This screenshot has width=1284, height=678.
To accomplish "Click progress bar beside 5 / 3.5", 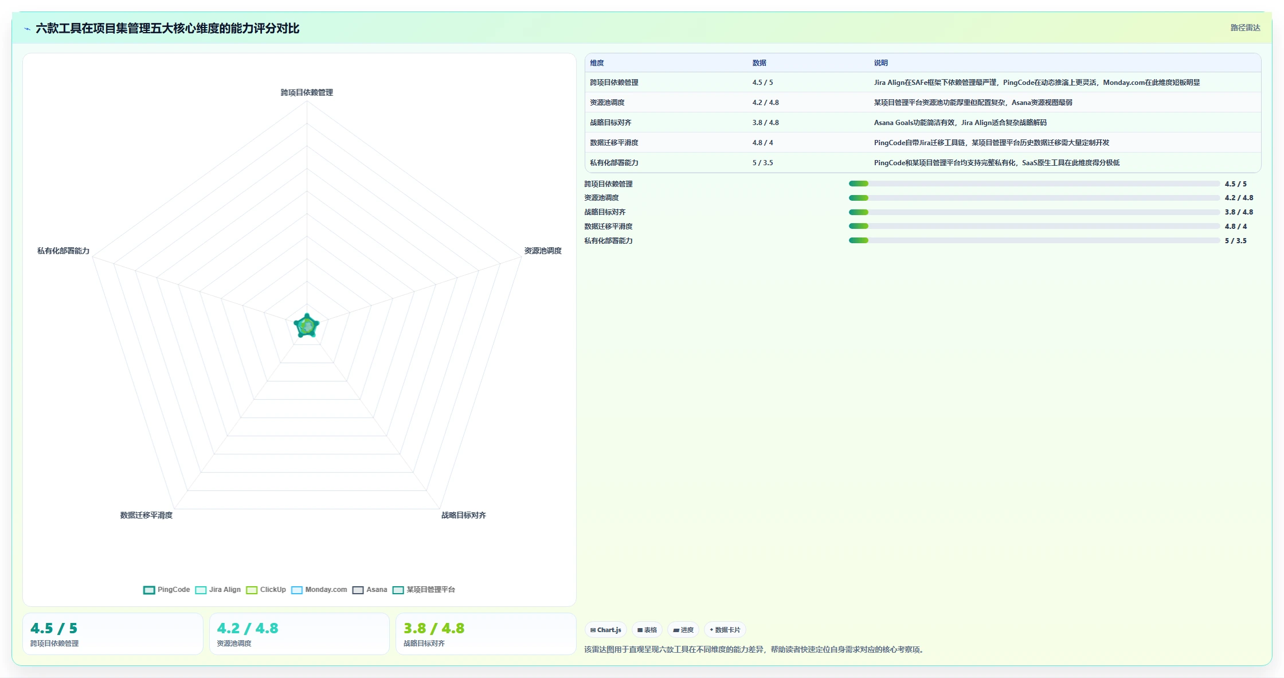I will pyautogui.click(x=1034, y=241).
